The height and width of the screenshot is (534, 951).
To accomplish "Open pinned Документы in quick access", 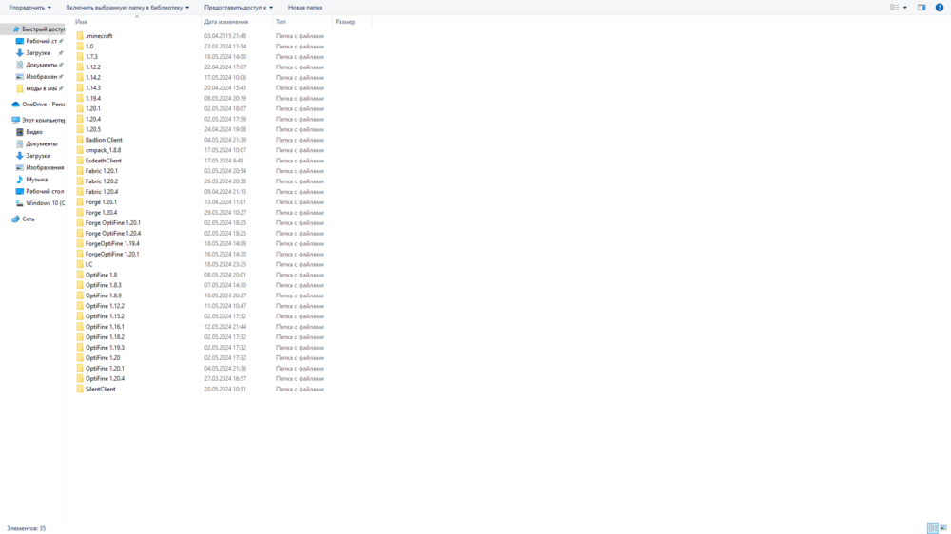I will tap(40, 65).
